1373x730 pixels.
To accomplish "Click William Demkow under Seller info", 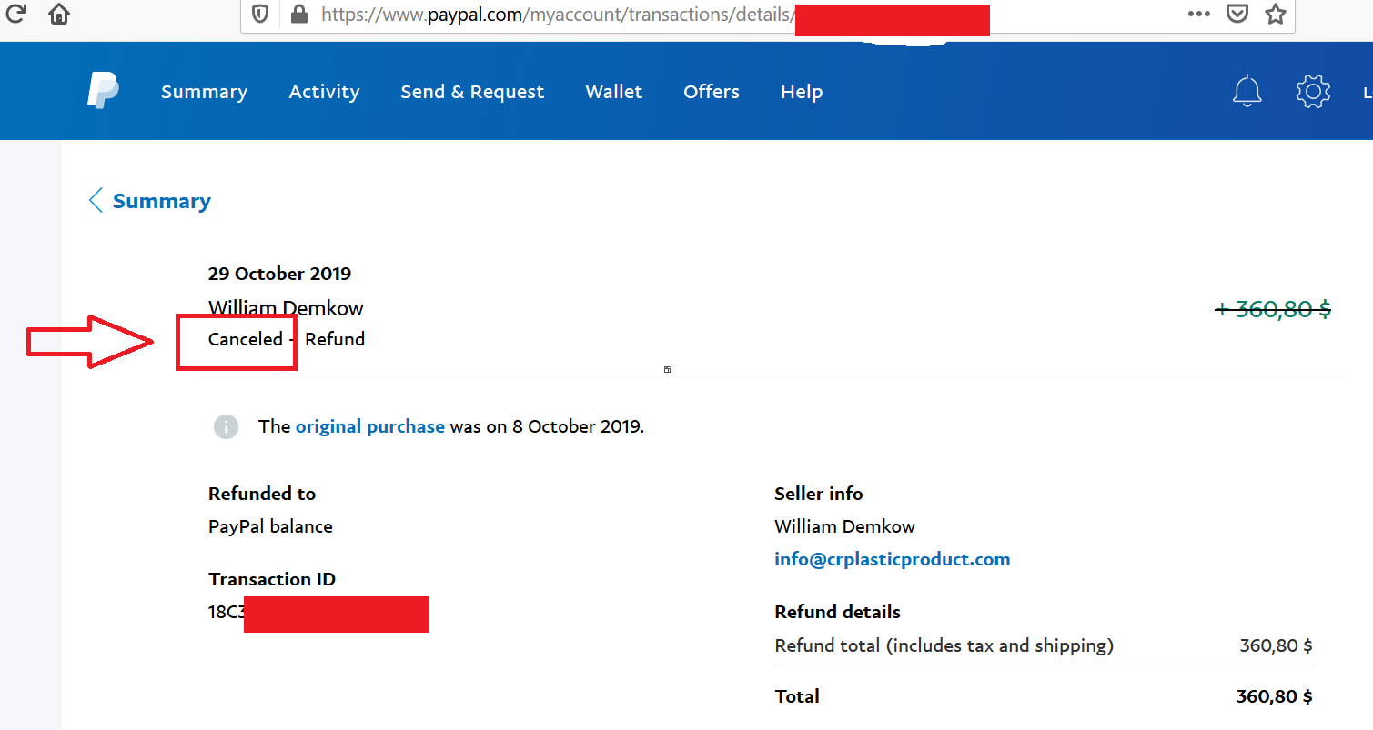I will pyautogui.click(x=844, y=526).
